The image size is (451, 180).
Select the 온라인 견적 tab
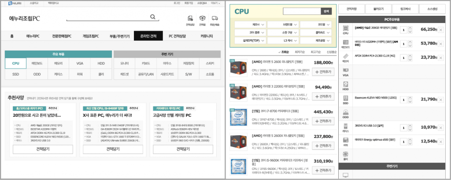pyautogui.click(x=148, y=36)
